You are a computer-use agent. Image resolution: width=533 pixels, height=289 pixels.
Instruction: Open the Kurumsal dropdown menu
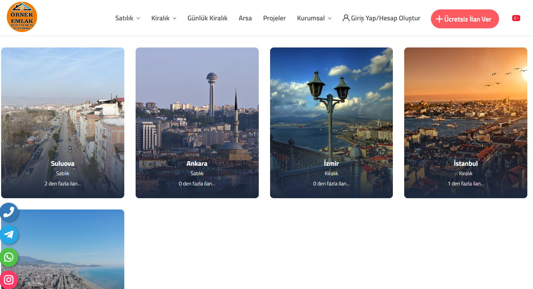[x=314, y=18]
